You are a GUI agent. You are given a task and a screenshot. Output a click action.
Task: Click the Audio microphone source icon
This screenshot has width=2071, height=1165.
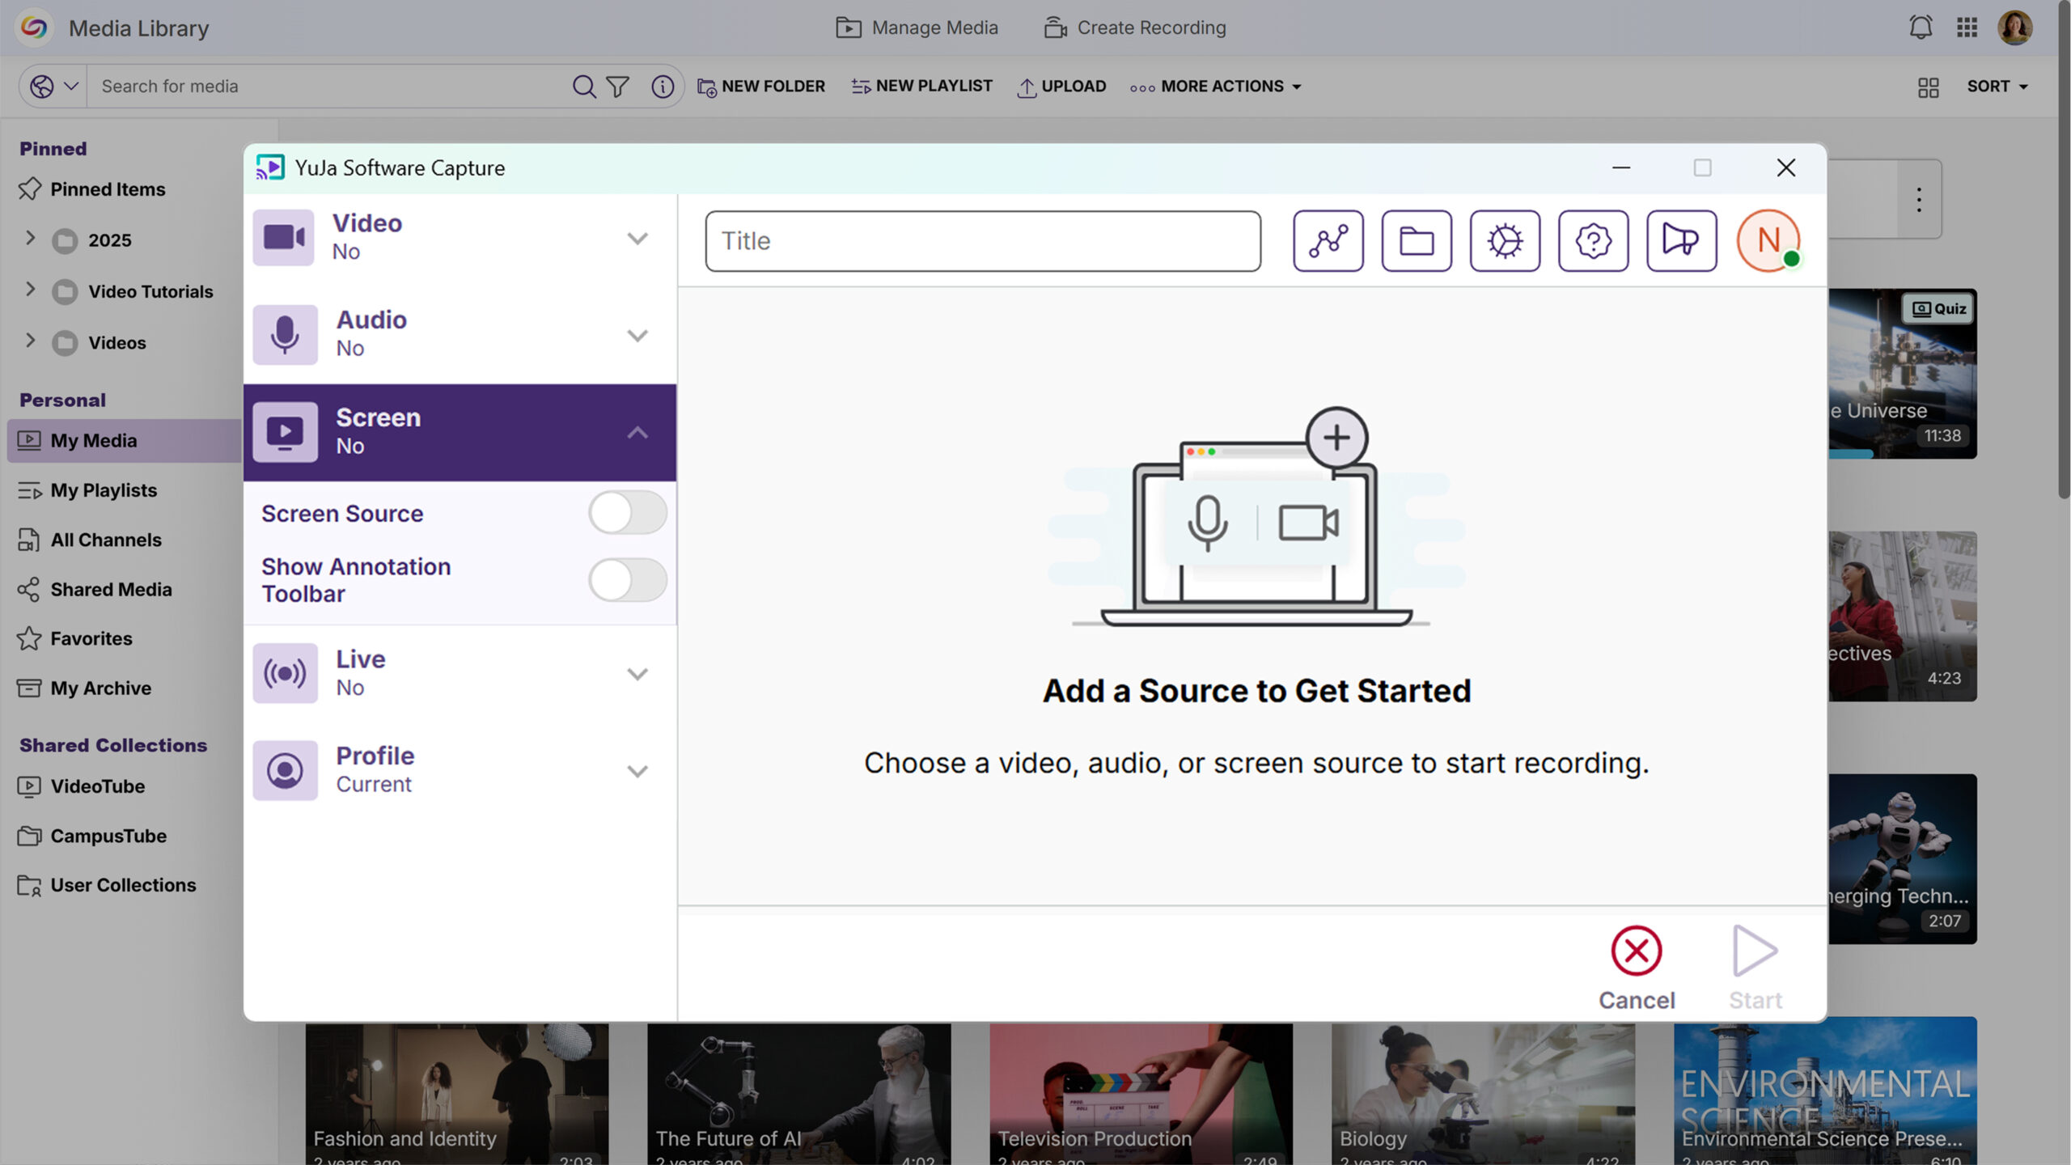coord(284,334)
